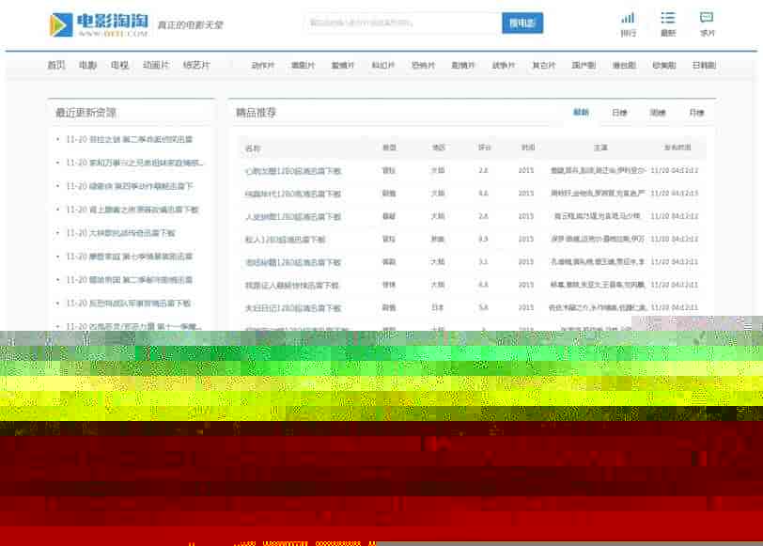Image resolution: width=763 pixels, height=546 pixels.
Task: Open the 最新 list icon in header
Action: tap(667, 18)
